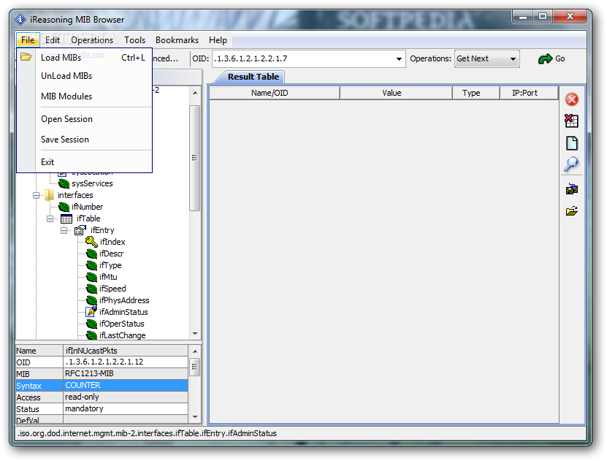
Task: Click the MIB tree vertical scrollbar thumb
Action: [x=195, y=158]
